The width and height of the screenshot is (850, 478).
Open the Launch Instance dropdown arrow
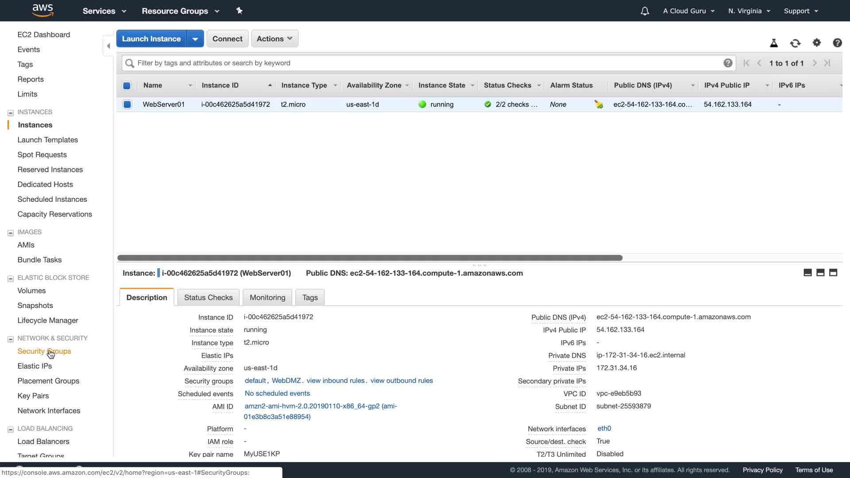pos(195,39)
